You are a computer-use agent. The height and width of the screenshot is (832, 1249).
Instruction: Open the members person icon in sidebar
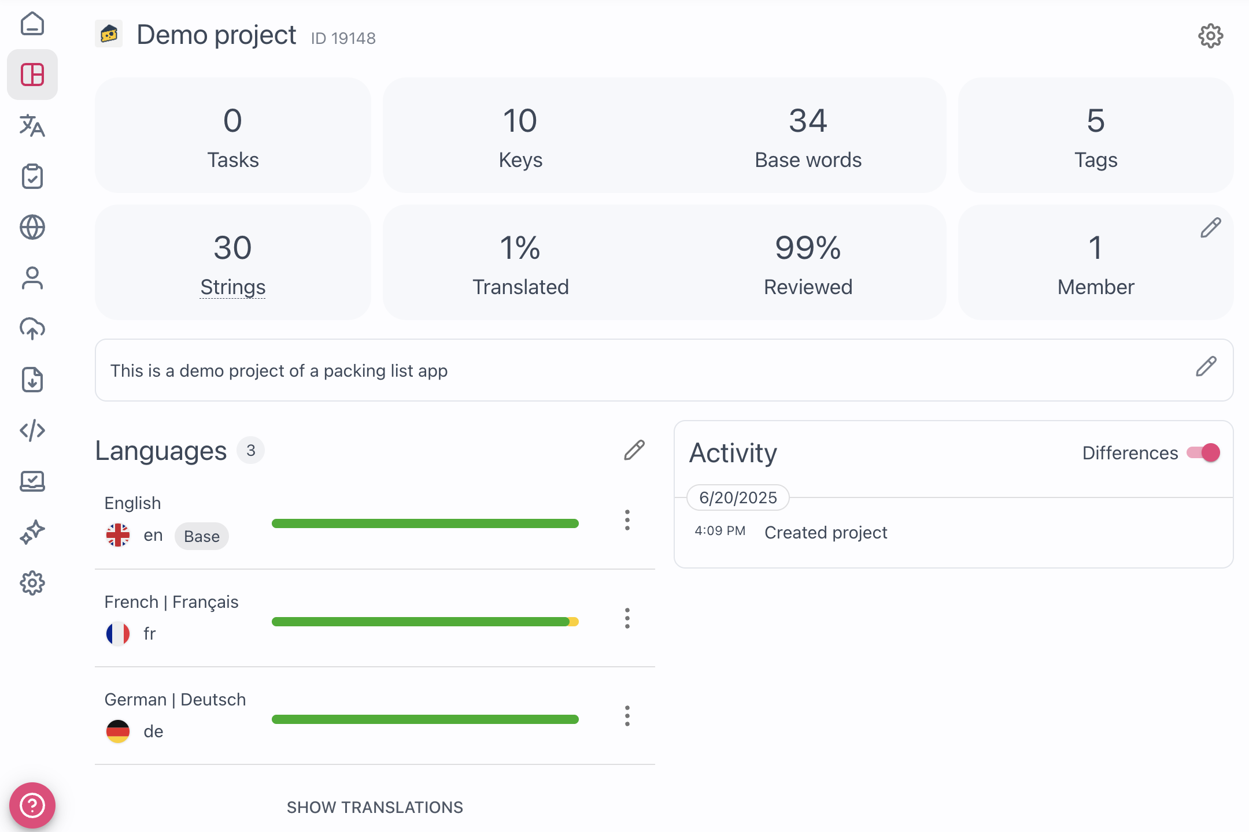32,278
